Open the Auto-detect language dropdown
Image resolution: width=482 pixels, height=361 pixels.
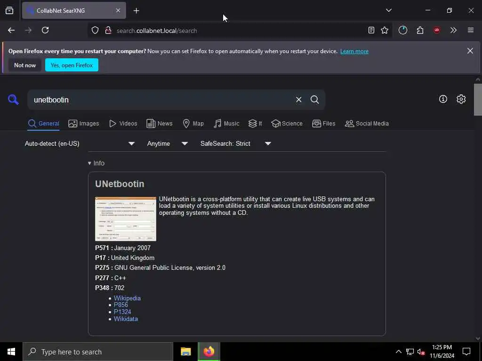tap(80, 143)
